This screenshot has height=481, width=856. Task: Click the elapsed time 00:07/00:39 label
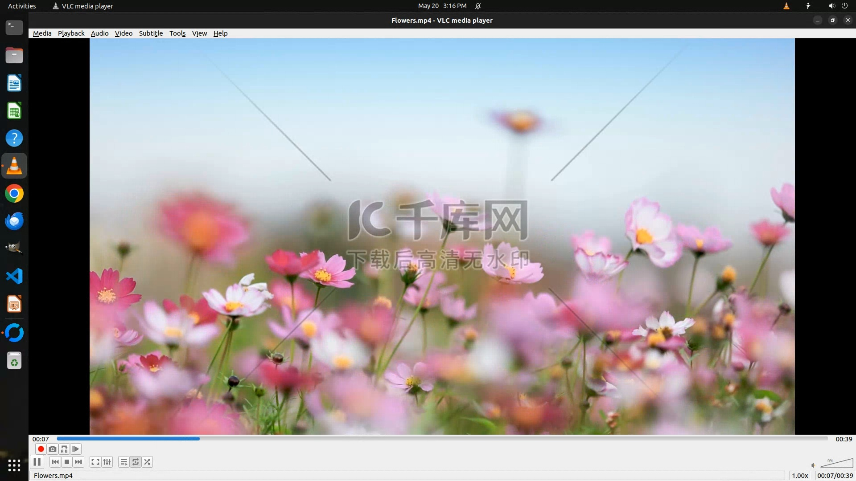coord(835,476)
